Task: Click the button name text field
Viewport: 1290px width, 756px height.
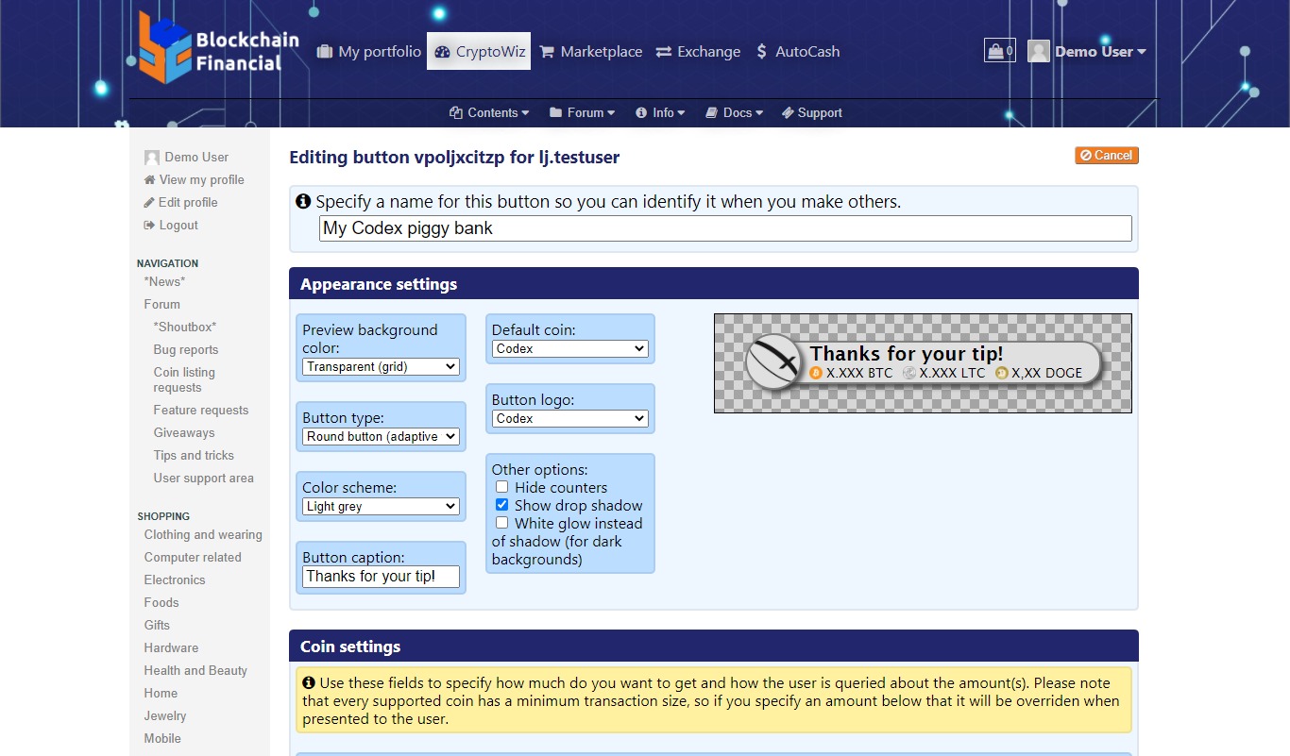Action: click(724, 228)
